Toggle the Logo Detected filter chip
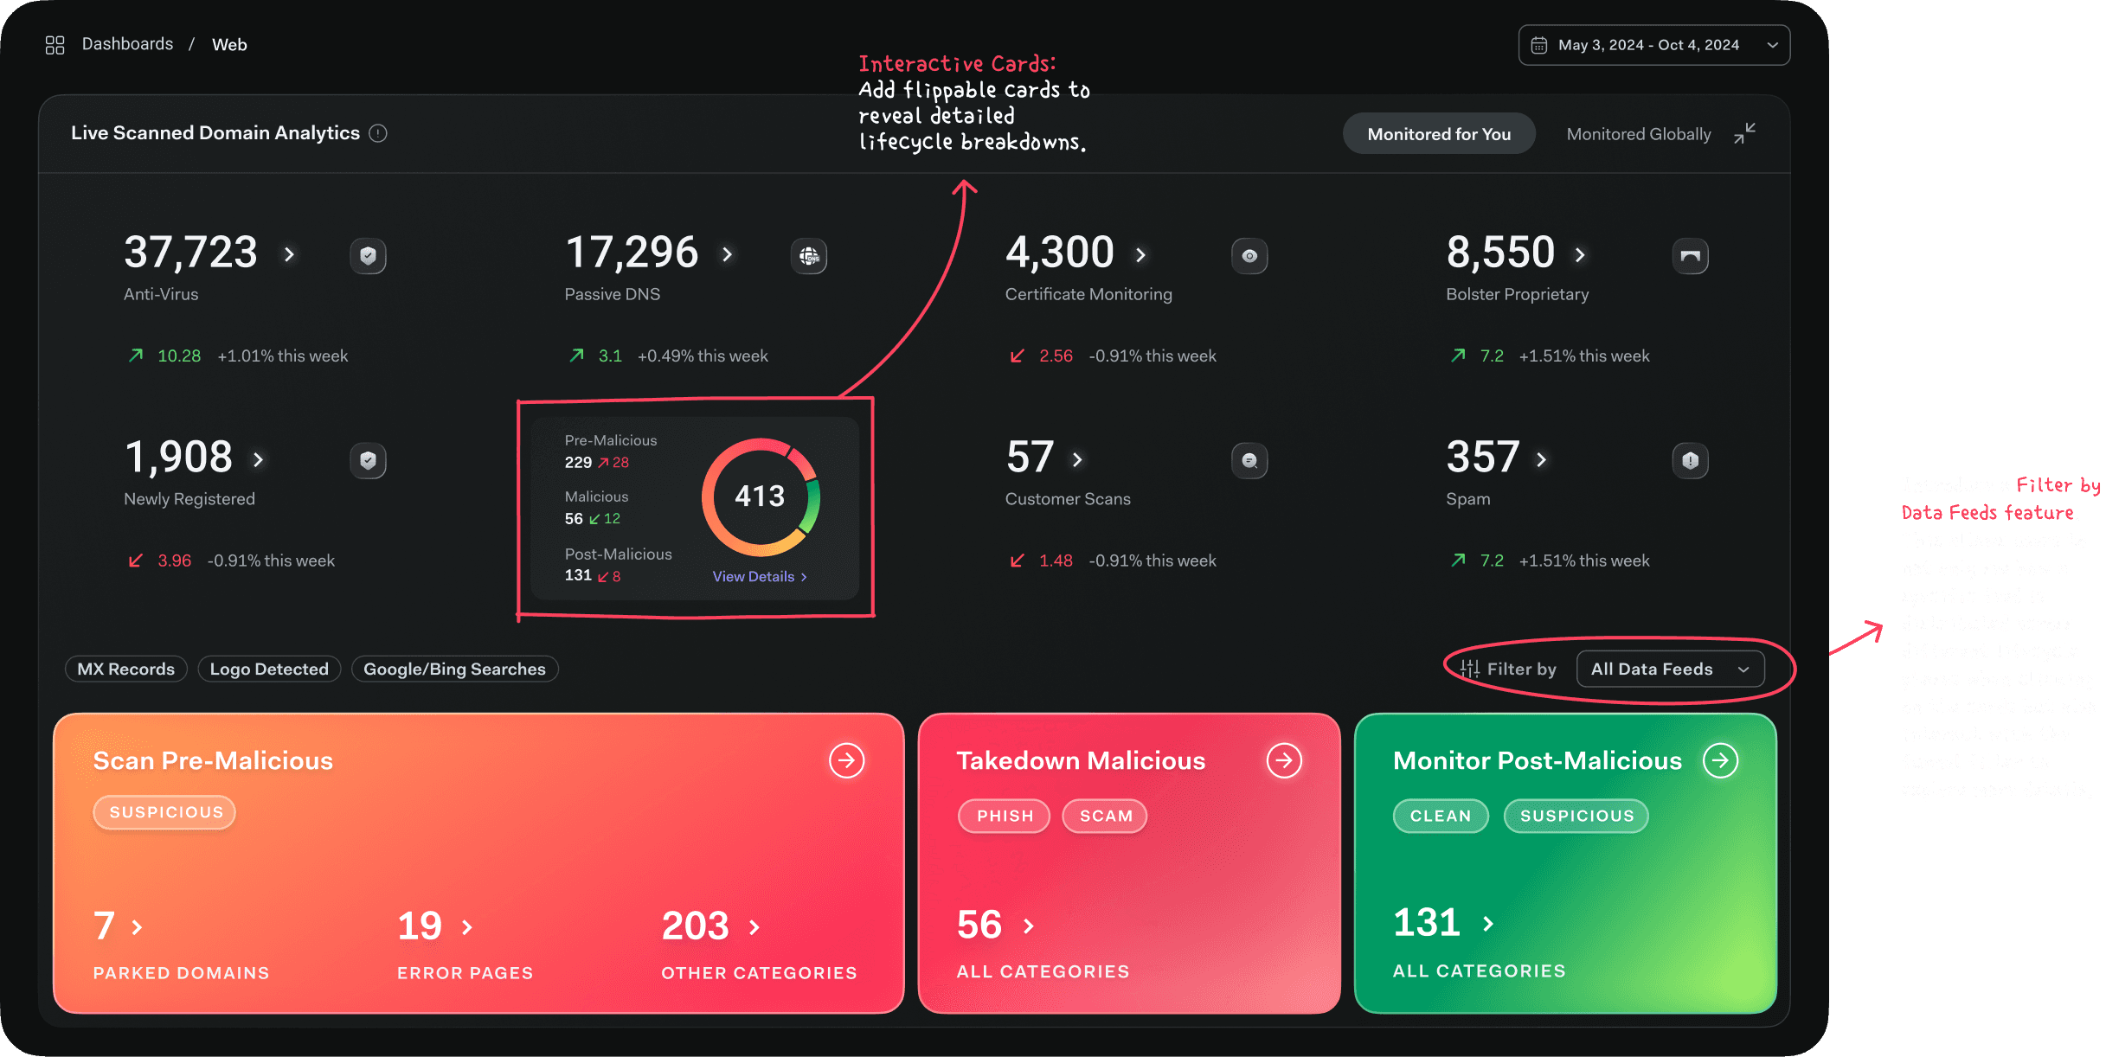The width and height of the screenshot is (2106, 1057). point(269,669)
